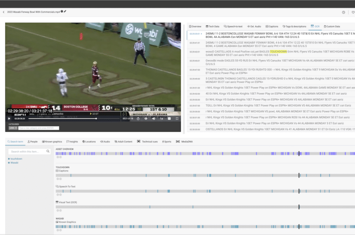Click next marker under Touchdown Captions track
The width and height of the screenshot is (355, 235).
tap(61, 179)
